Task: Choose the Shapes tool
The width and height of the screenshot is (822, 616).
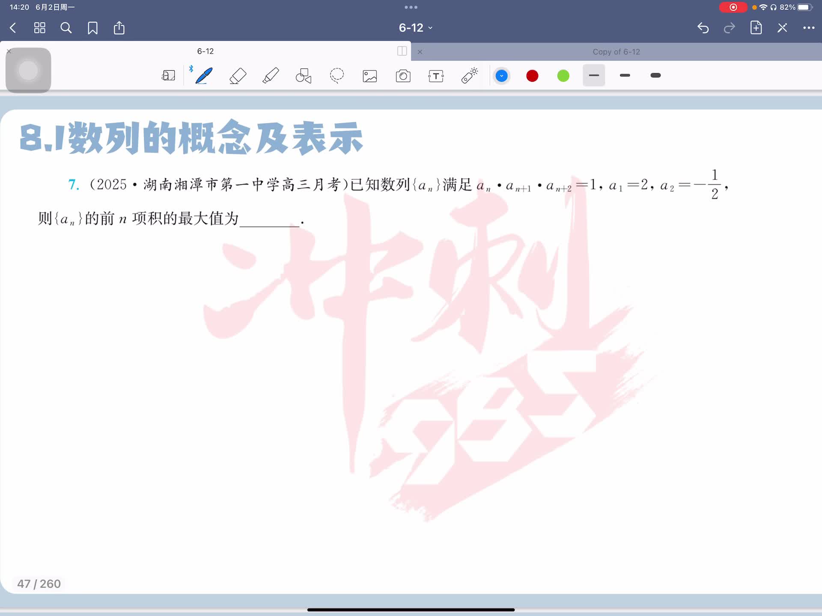Action: click(x=304, y=76)
